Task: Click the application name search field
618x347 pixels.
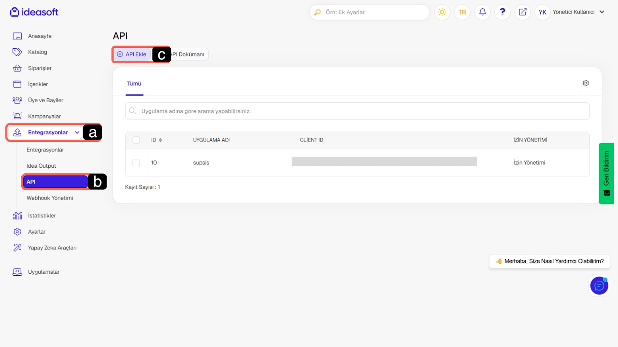Action: [x=357, y=111]
